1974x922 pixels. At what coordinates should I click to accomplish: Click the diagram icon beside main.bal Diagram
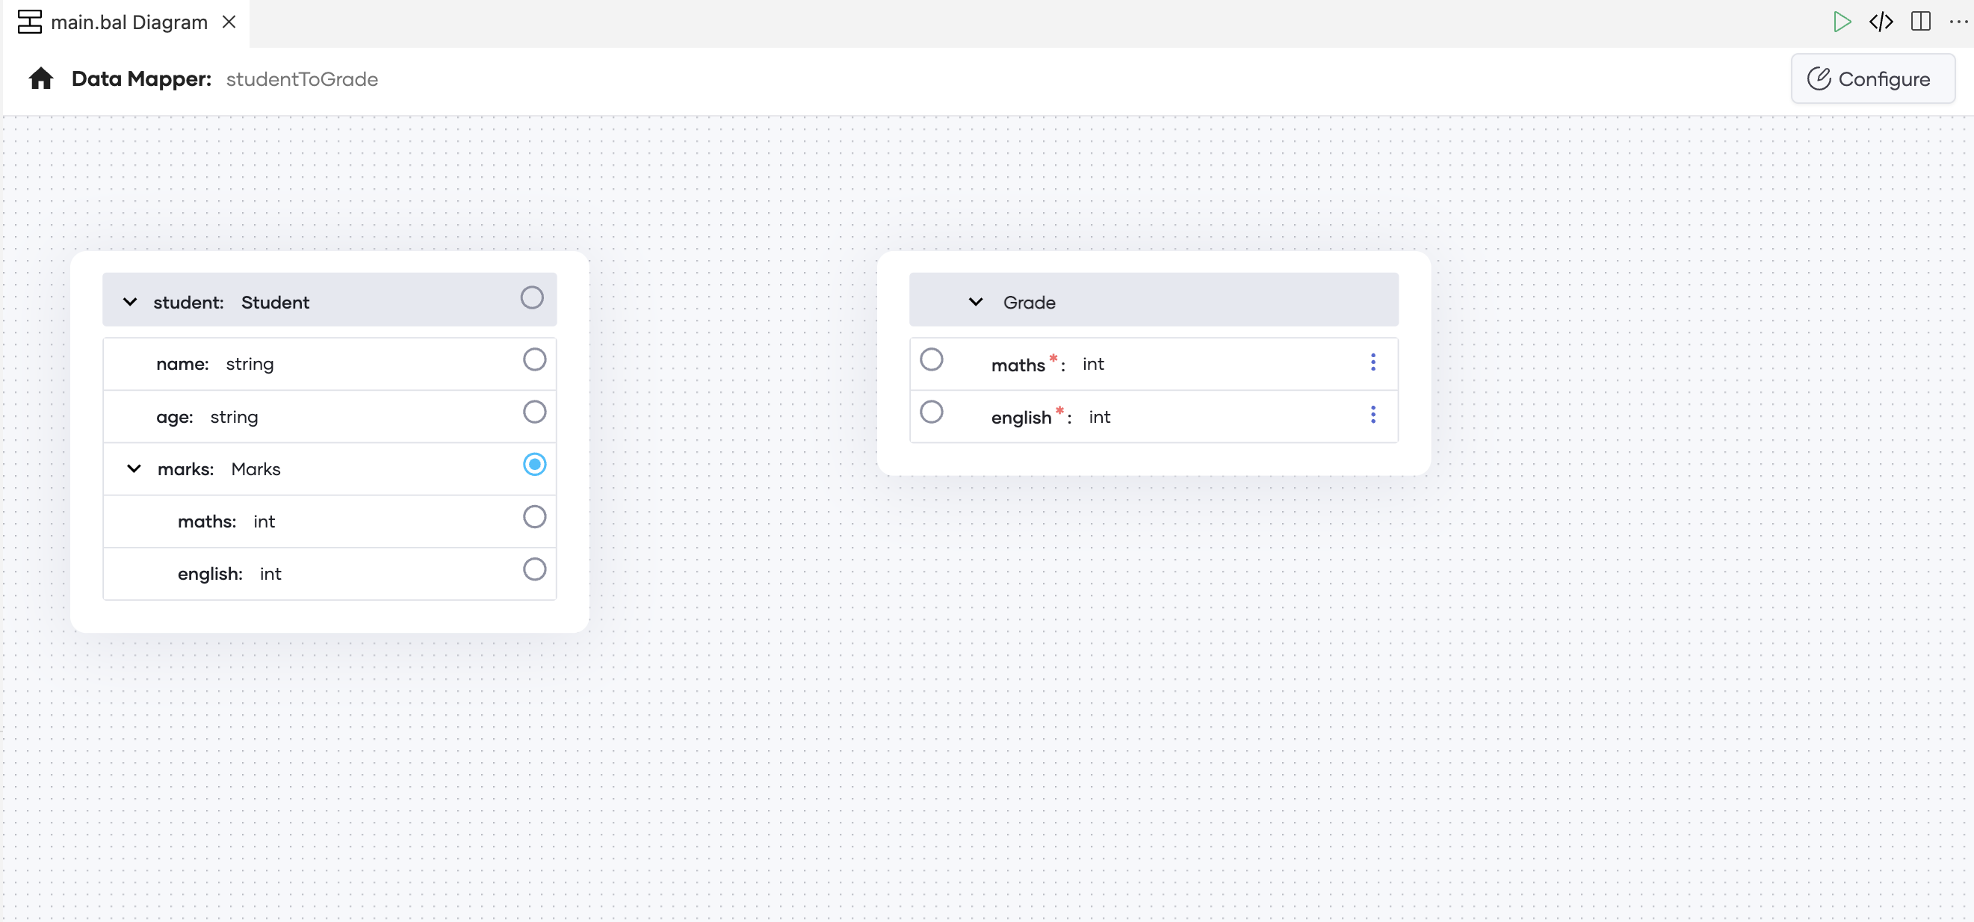(x=28, y=22)
